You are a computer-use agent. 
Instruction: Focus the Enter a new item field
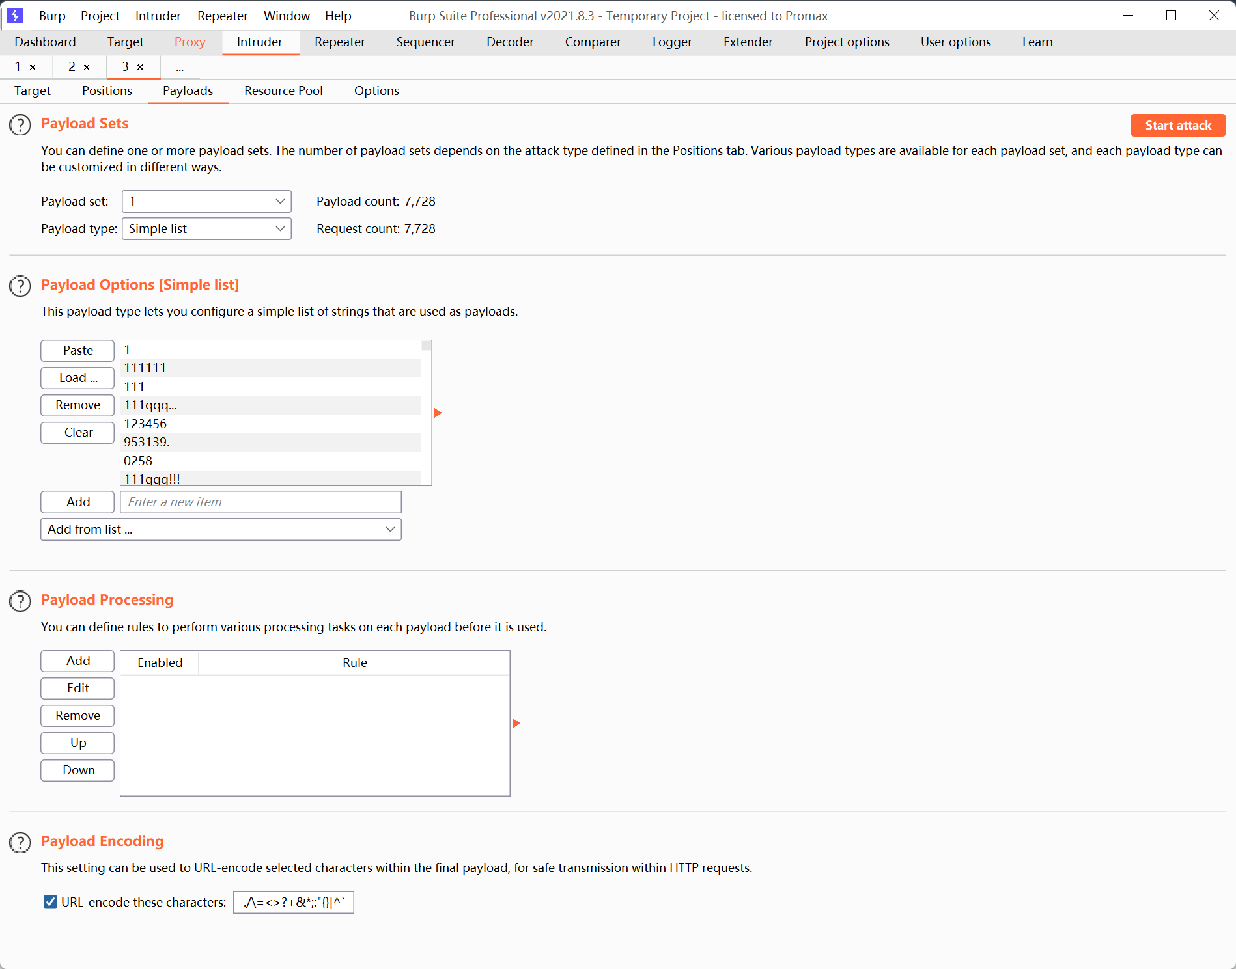(x=260, y=502)
